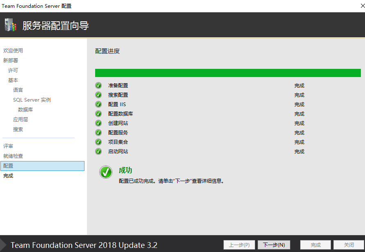
Task: Click the 配置数据库 task label
Action: [120, 114]
